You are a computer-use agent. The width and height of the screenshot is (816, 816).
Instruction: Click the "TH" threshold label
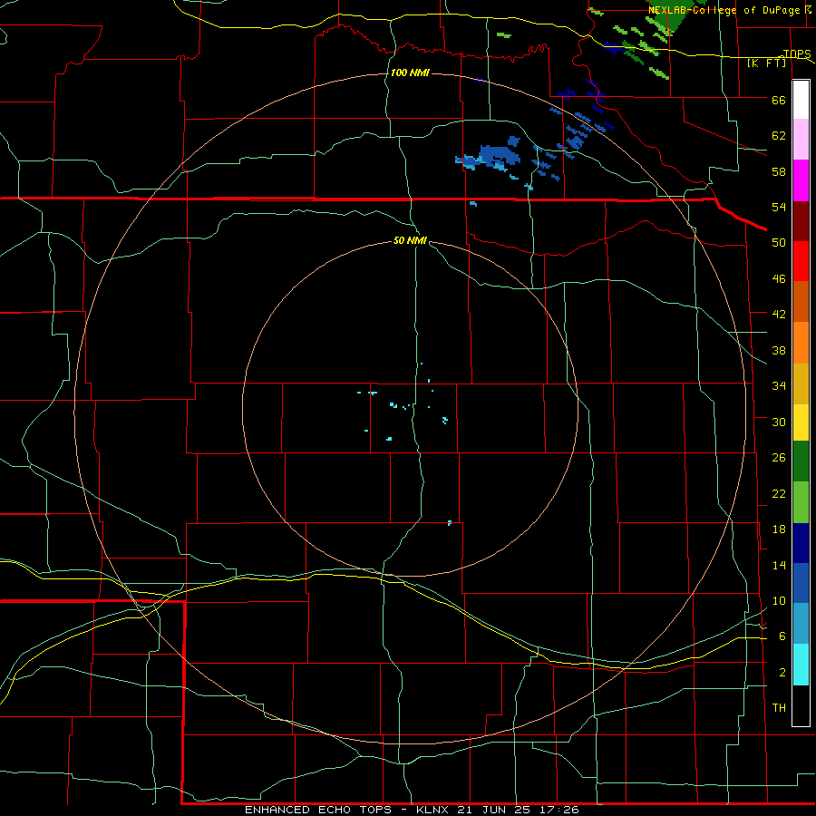(x=779, y=708)
